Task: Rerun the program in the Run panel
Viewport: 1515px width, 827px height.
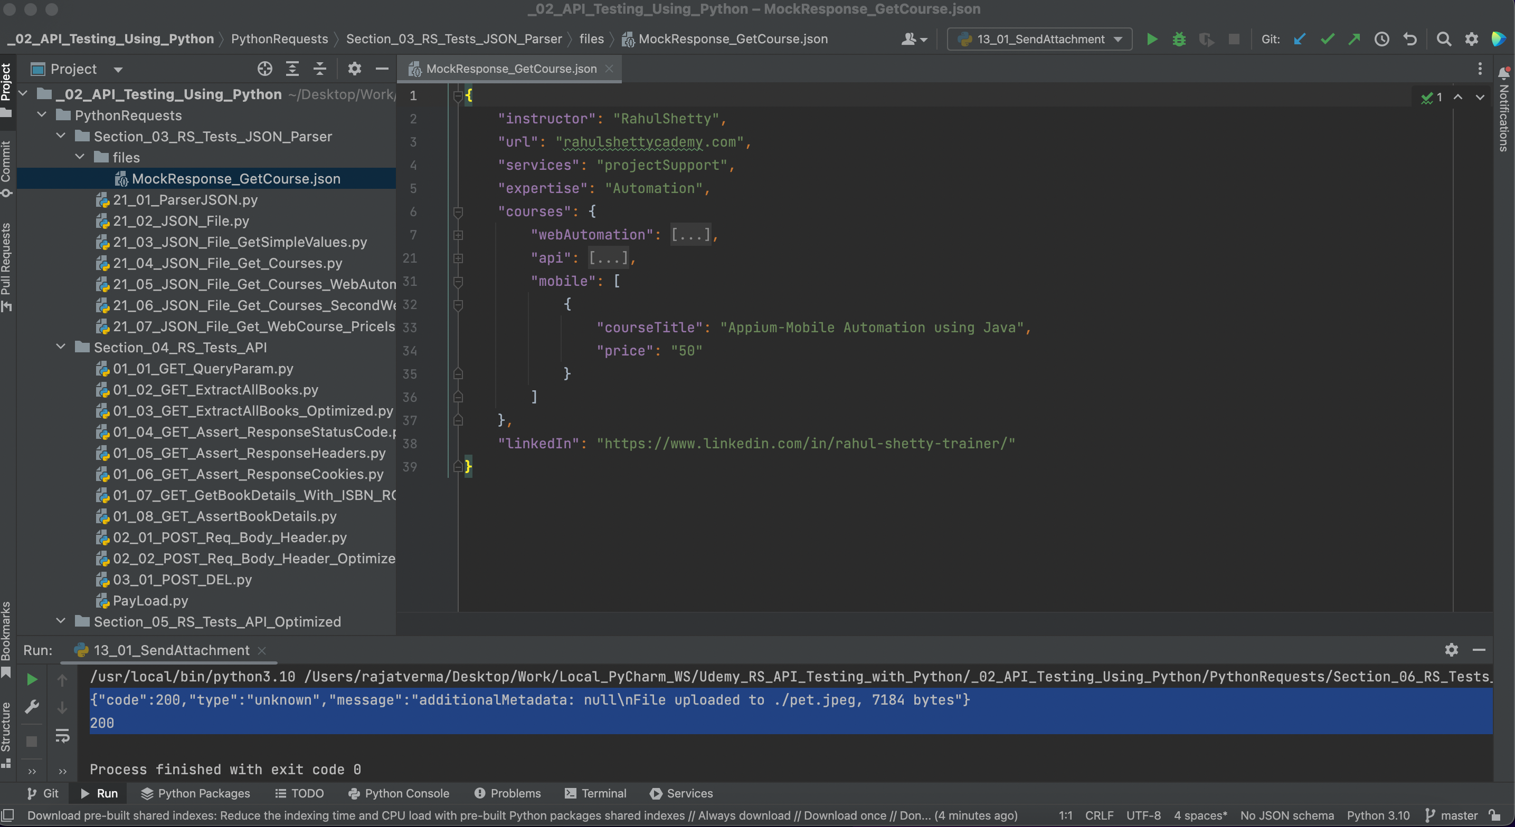Action: pyautogui.click(x=32, y=679)
